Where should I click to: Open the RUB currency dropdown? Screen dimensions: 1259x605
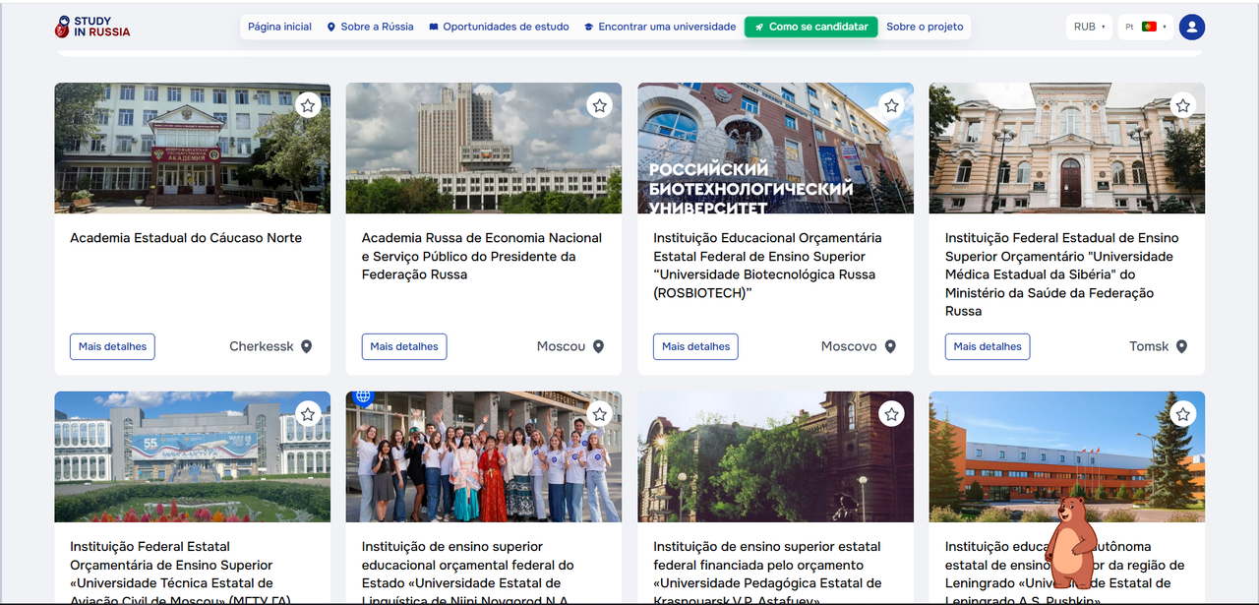1089,27
